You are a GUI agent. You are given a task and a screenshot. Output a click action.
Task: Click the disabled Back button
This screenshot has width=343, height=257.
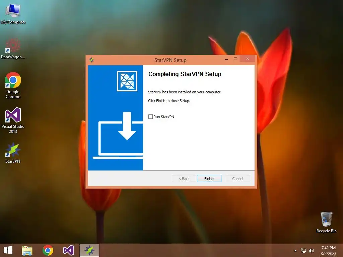pos(184,179)
